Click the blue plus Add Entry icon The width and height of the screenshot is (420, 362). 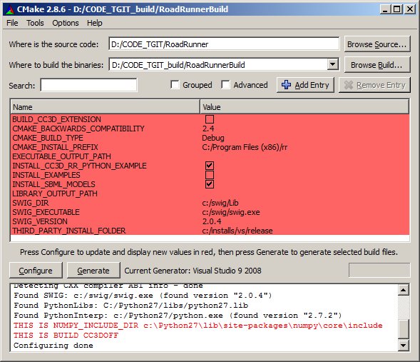[x=286, y=85]
